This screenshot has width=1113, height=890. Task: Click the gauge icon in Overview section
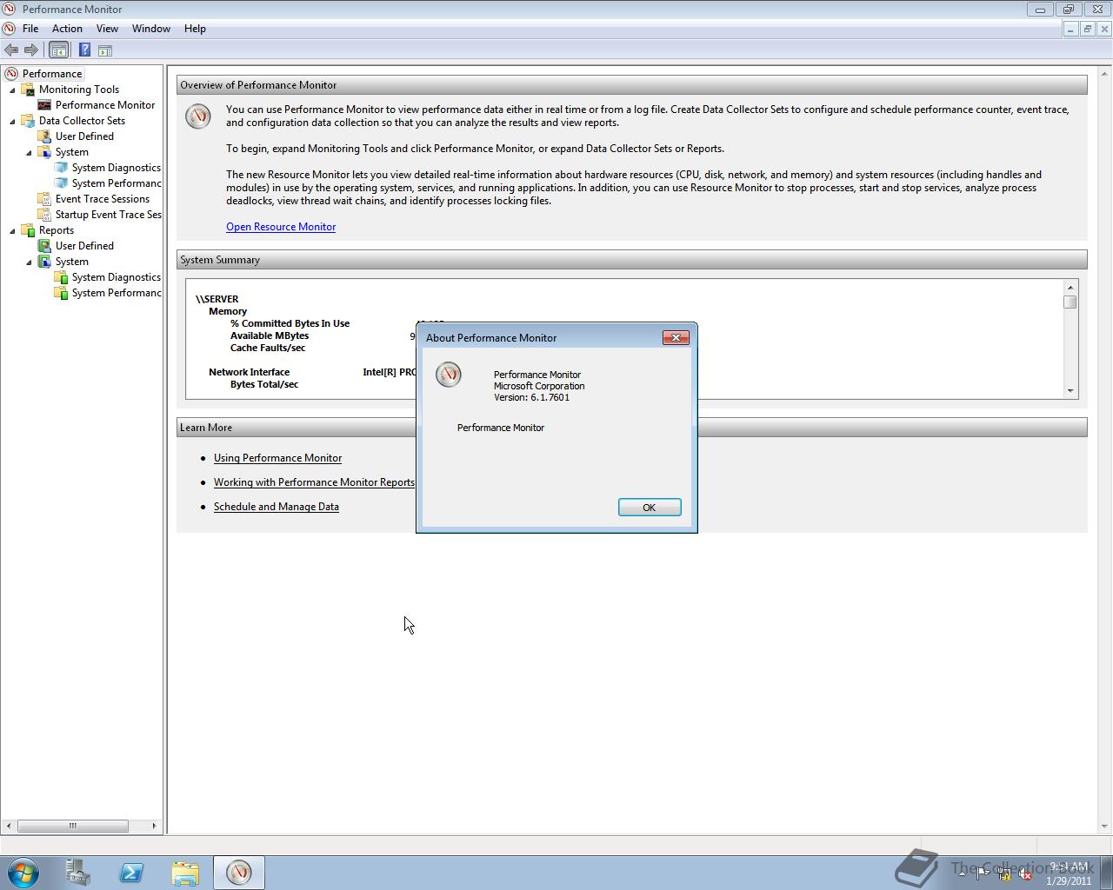(198, 116)
